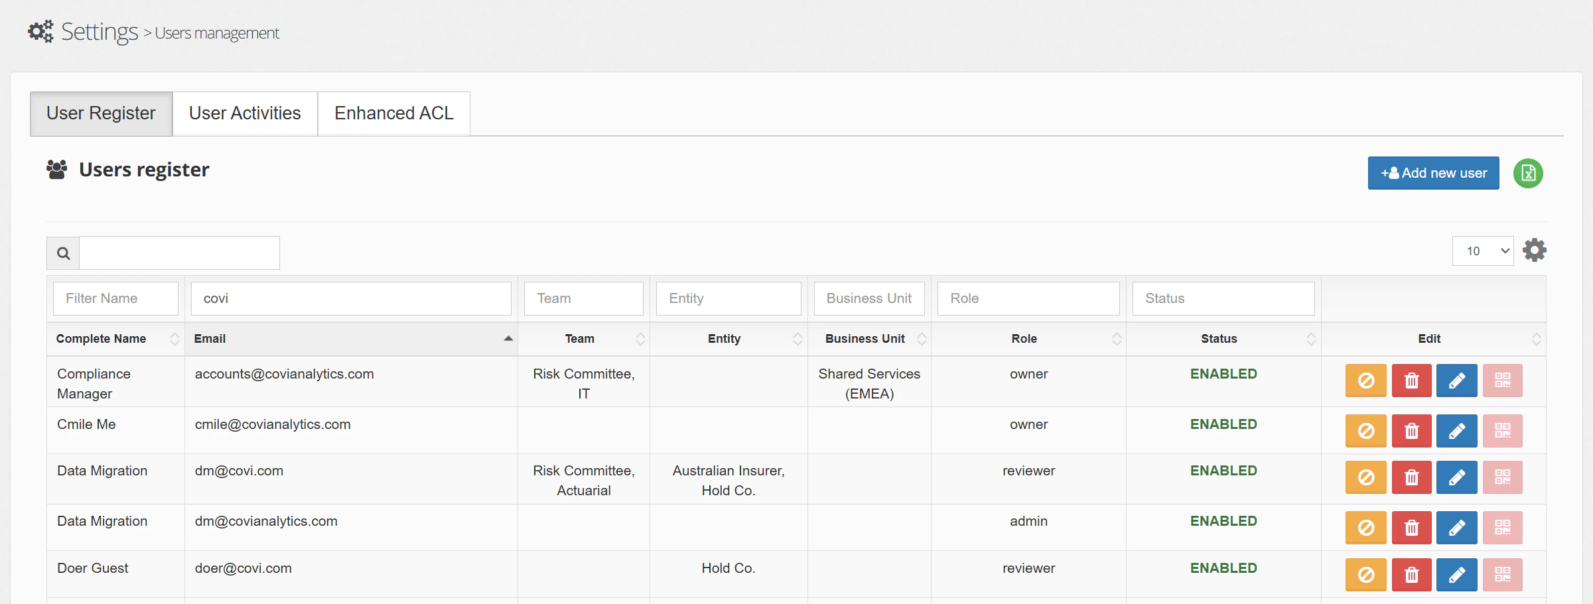Screen dimensions: 1593x604
Task: Edit user dm@covi.com
Action: 1457,477
